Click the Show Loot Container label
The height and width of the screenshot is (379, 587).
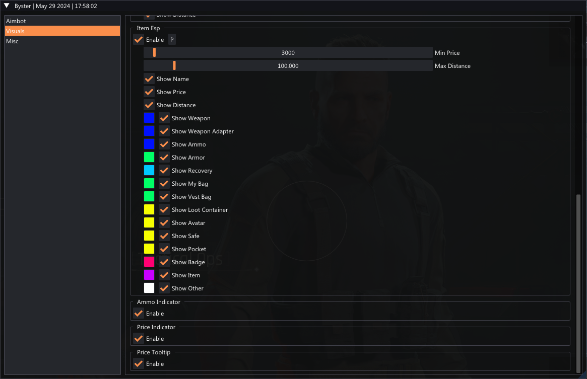(x=200, y=210)
